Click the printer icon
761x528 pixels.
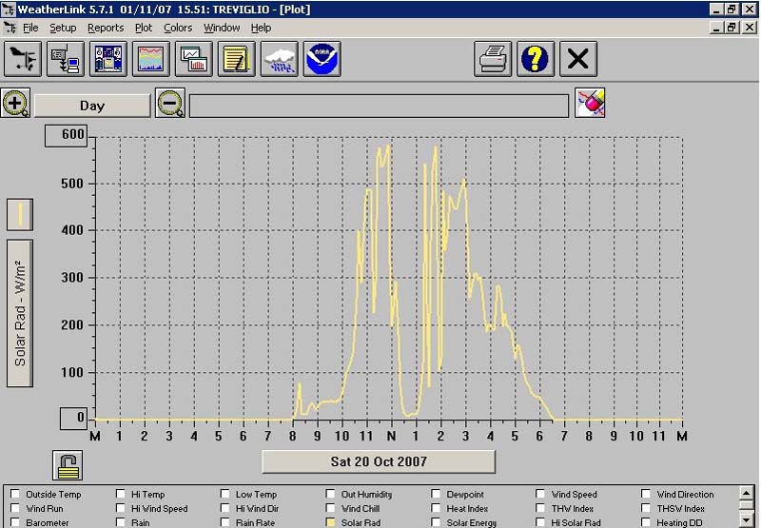[493, 59]
